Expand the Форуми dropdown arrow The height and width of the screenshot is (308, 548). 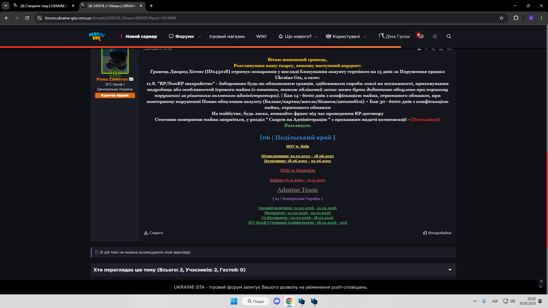[200, 37]
